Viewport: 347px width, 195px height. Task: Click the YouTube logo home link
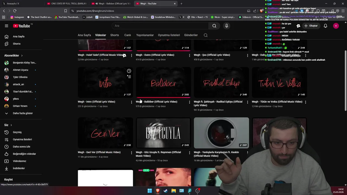[21, 26]
